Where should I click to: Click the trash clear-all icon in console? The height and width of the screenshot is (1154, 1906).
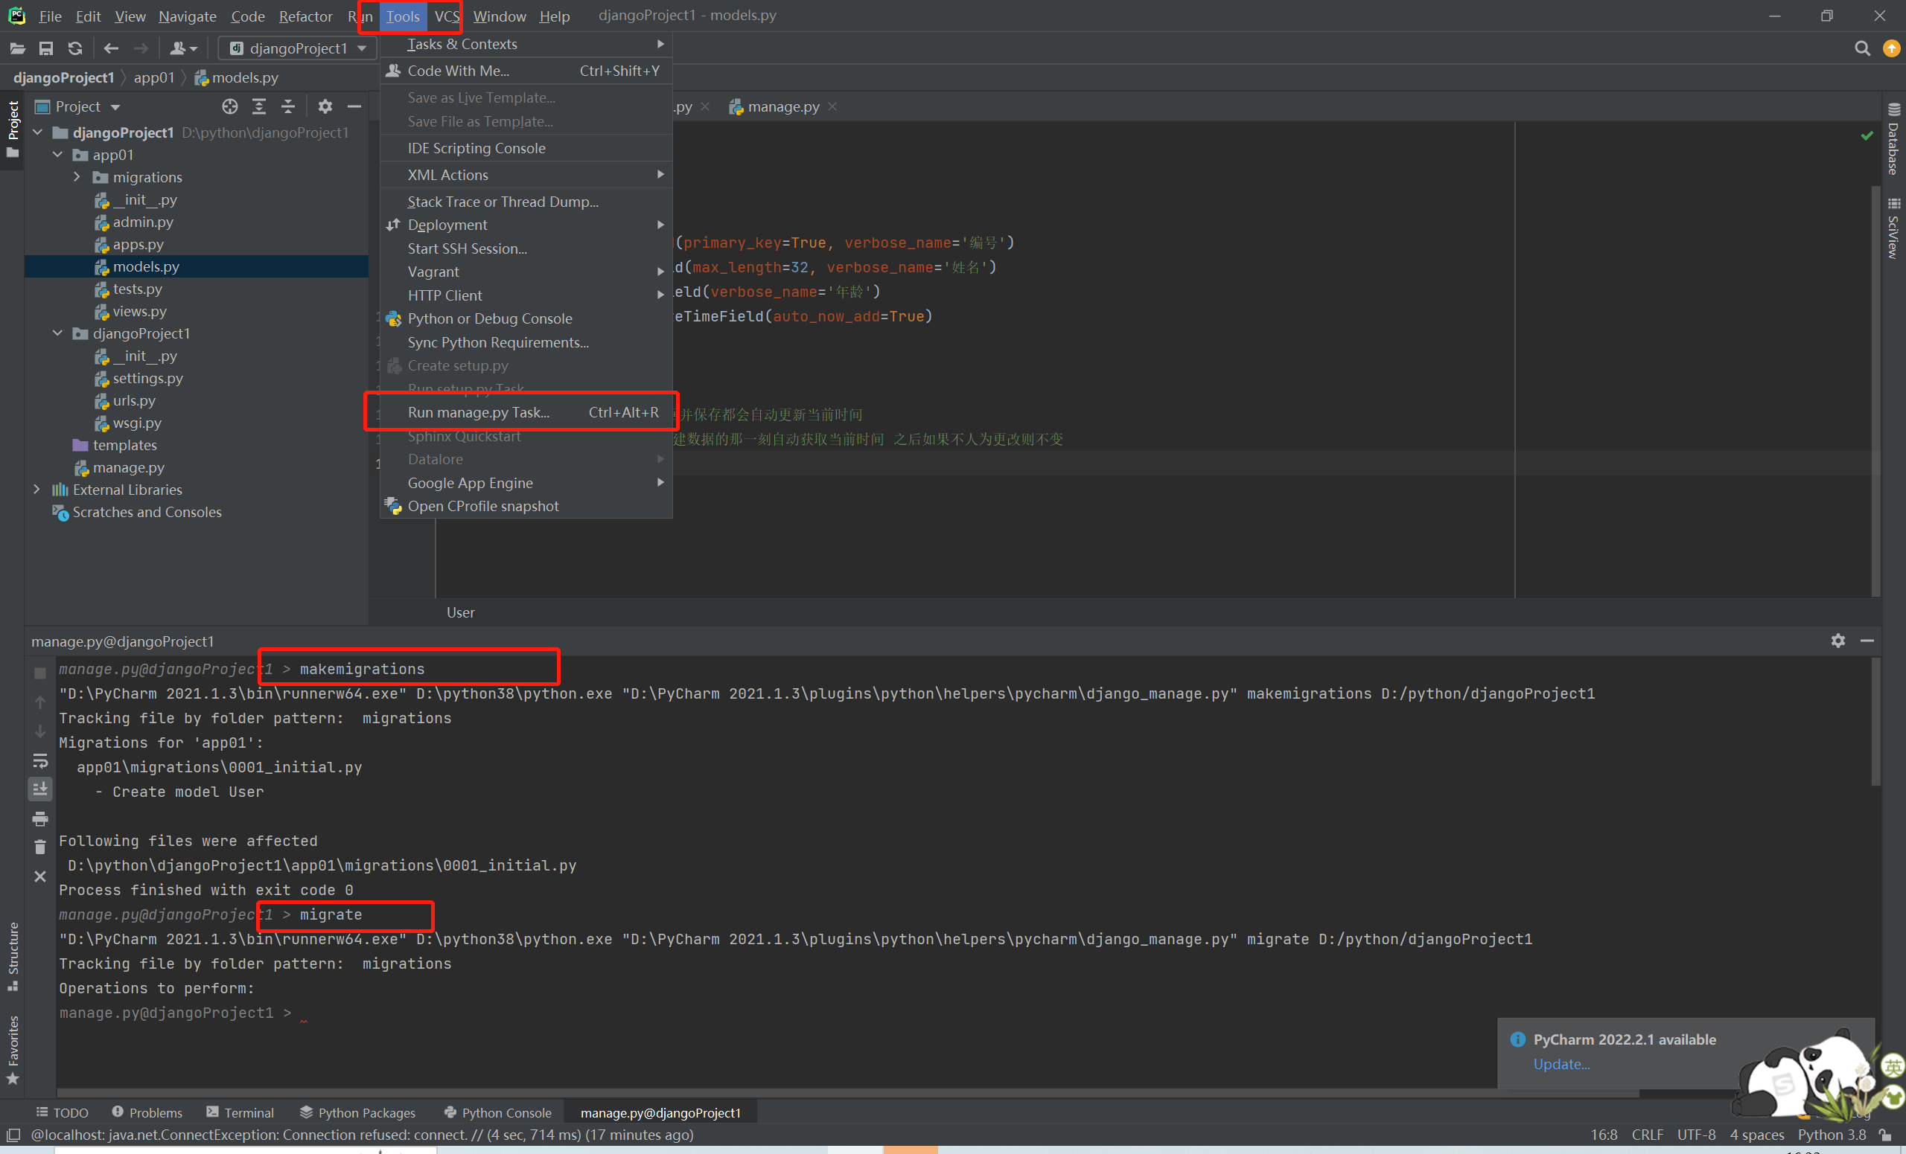click(40, 847)
